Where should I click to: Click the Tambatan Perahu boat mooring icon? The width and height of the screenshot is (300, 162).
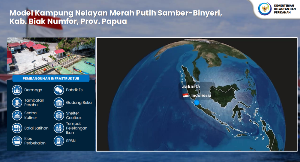17,103
